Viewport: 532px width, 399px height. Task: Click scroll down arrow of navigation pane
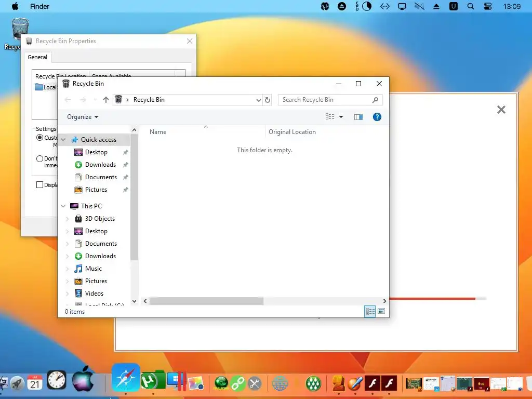(135, 301)
